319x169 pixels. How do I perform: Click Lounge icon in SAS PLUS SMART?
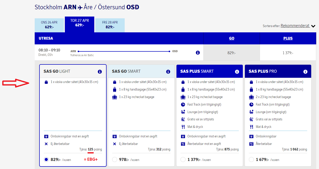pos(183,112)
